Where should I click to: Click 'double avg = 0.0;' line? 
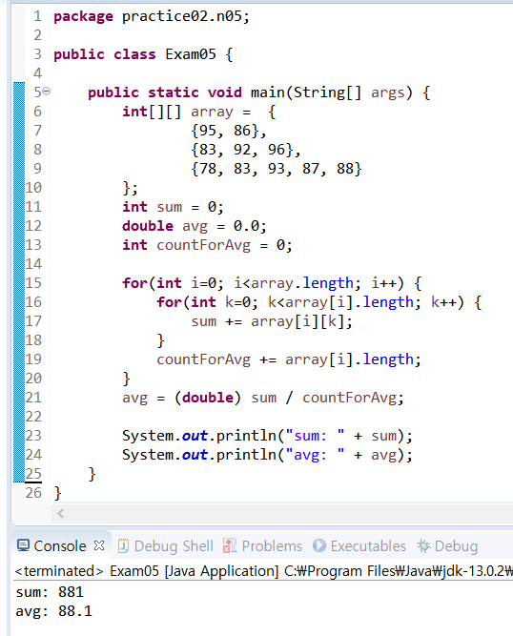click(195, 226)
